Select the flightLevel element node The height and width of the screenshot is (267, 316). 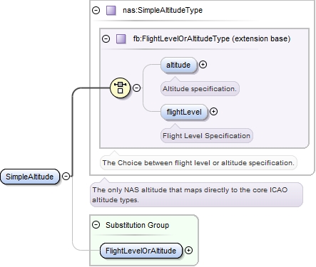pos(184,112)
